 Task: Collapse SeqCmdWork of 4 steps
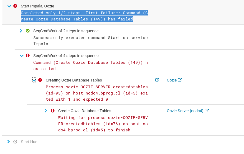pyautogui.click(x=21, y=56)
